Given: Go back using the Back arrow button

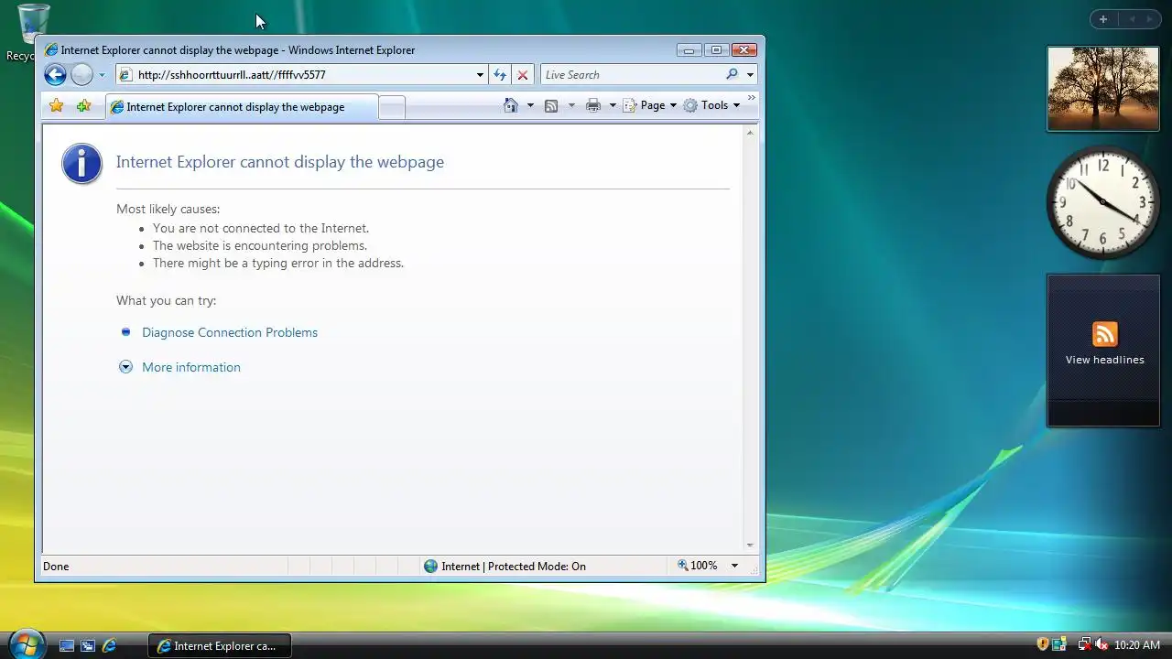Looking at the screenshot, I should click(55, 75).
